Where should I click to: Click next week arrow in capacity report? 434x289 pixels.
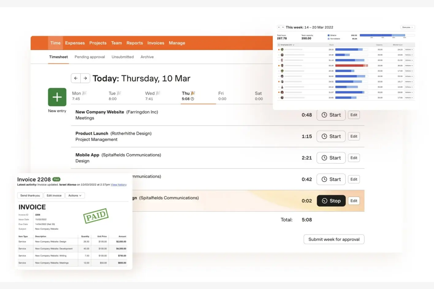[283, 27]
